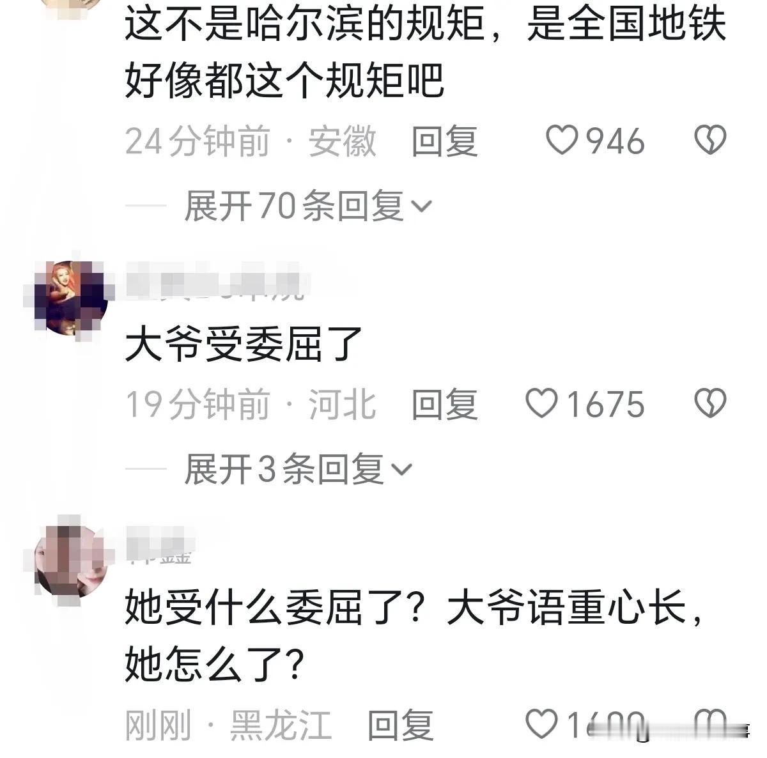This screenshot has width=767, height=758.
Task: Reply to the Anhui comment
Action: click(x=444, y=141)
